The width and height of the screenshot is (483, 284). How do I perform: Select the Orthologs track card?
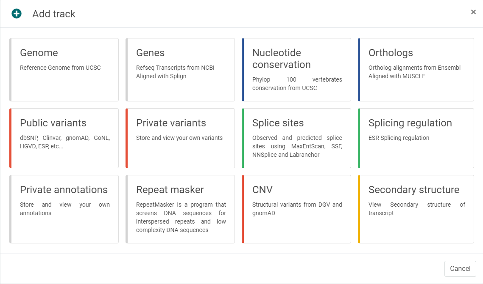point(416,70)
